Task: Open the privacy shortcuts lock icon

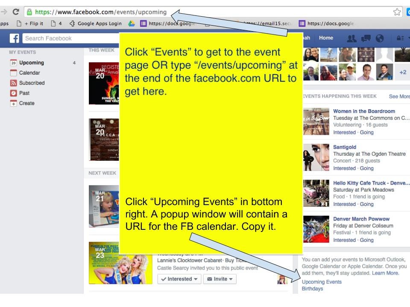Action: coord(400,38)
